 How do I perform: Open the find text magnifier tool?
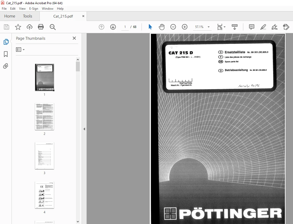point(53,27)
